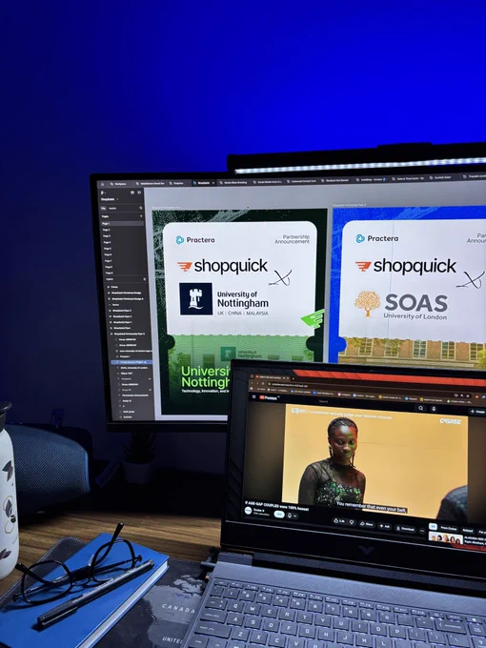Select the All filter chip
486x648 pixels.
tap(433, 527)
